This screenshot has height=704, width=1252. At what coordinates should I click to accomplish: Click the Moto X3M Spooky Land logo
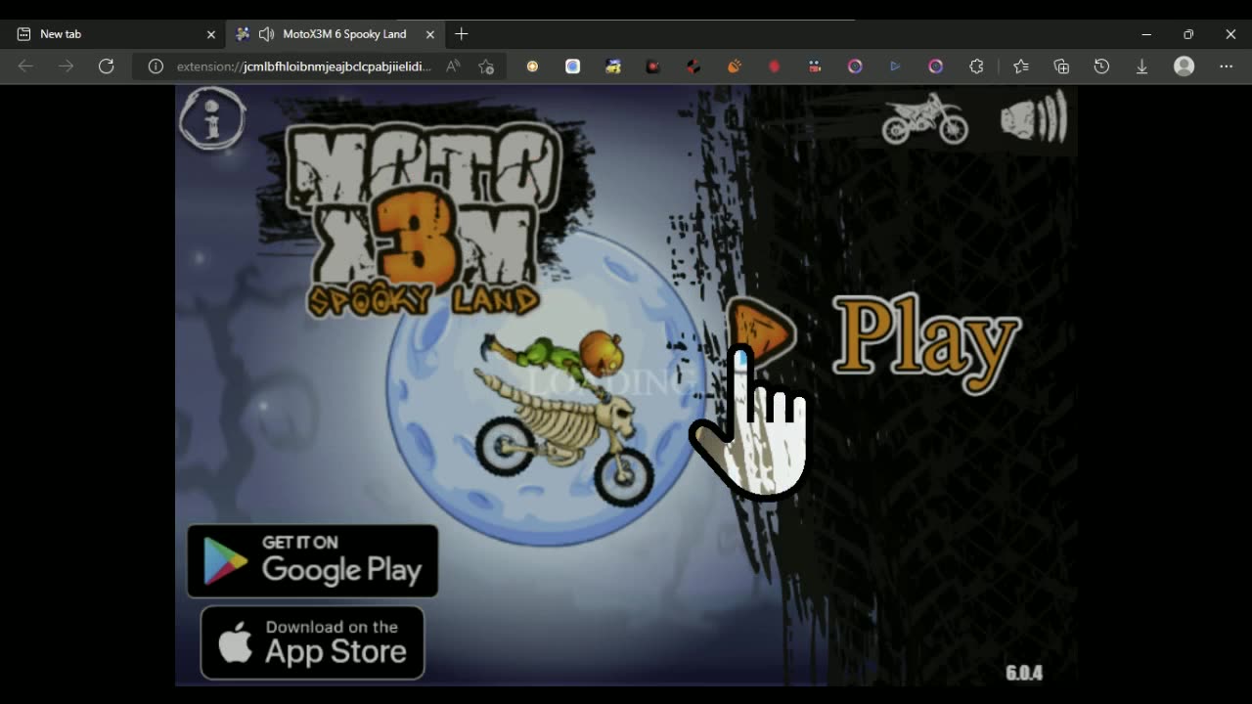pyautogui.click(x=425, y=219)
